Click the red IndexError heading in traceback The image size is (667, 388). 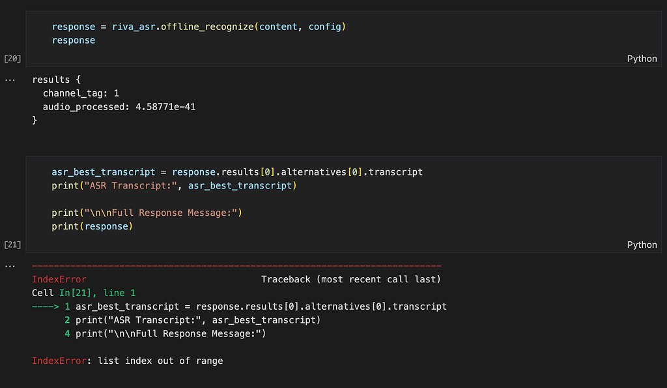59,279
